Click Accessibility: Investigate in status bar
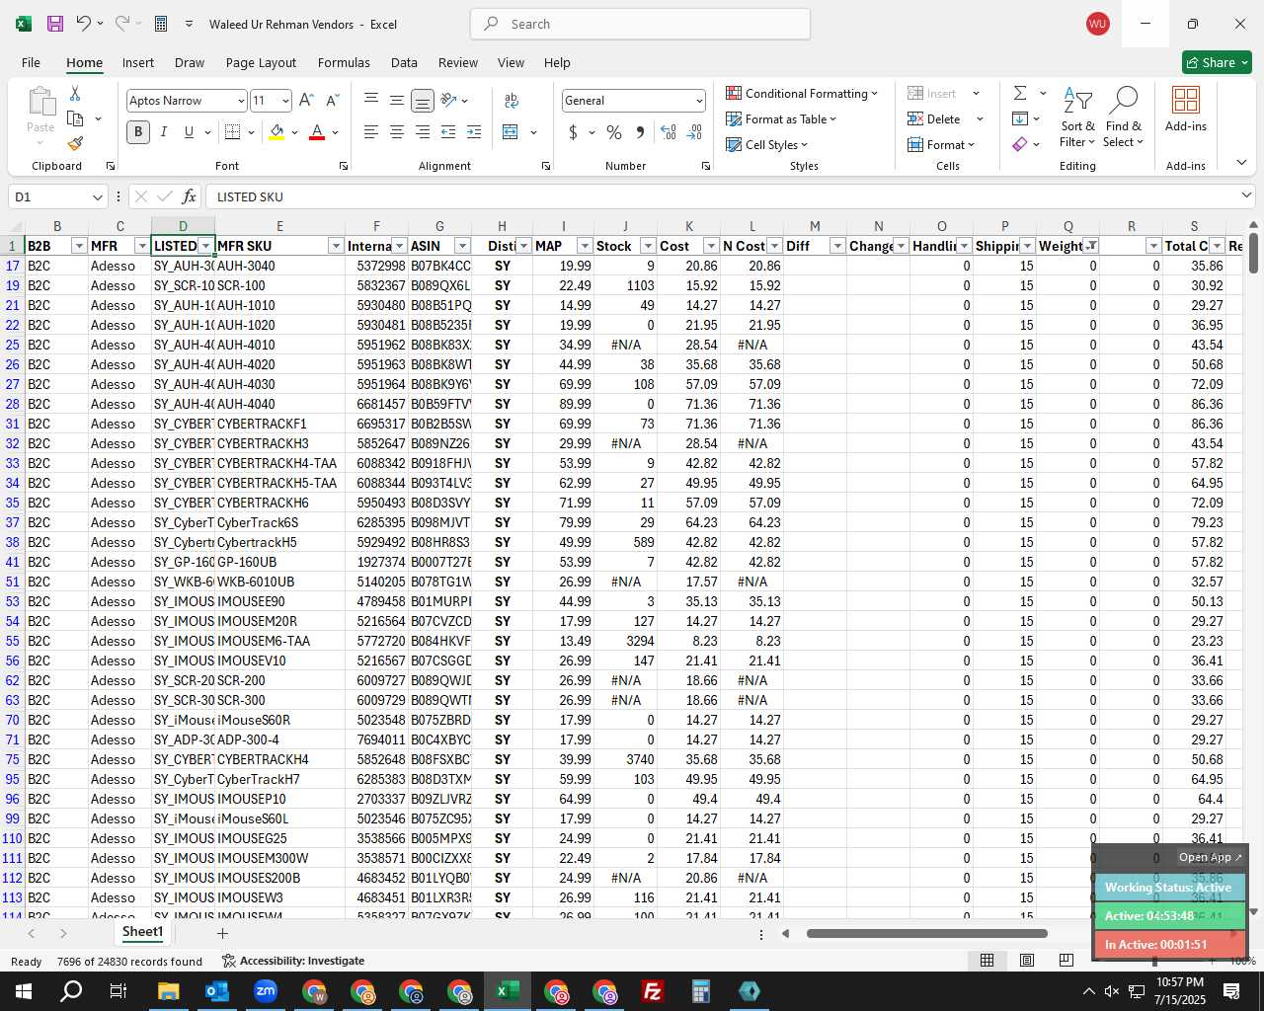The height and width of the screenshot is (1011, 1264). (x=293, y=961)
